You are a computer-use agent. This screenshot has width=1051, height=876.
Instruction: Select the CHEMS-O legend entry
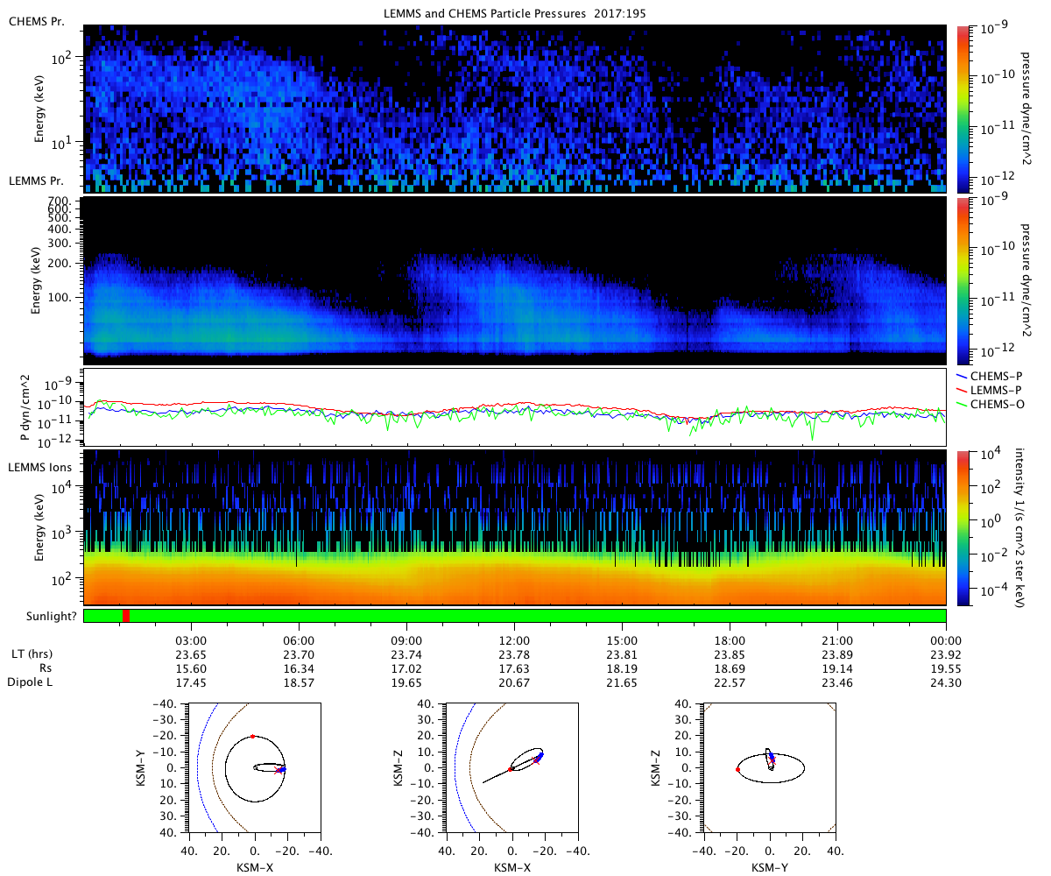[989, 404]
